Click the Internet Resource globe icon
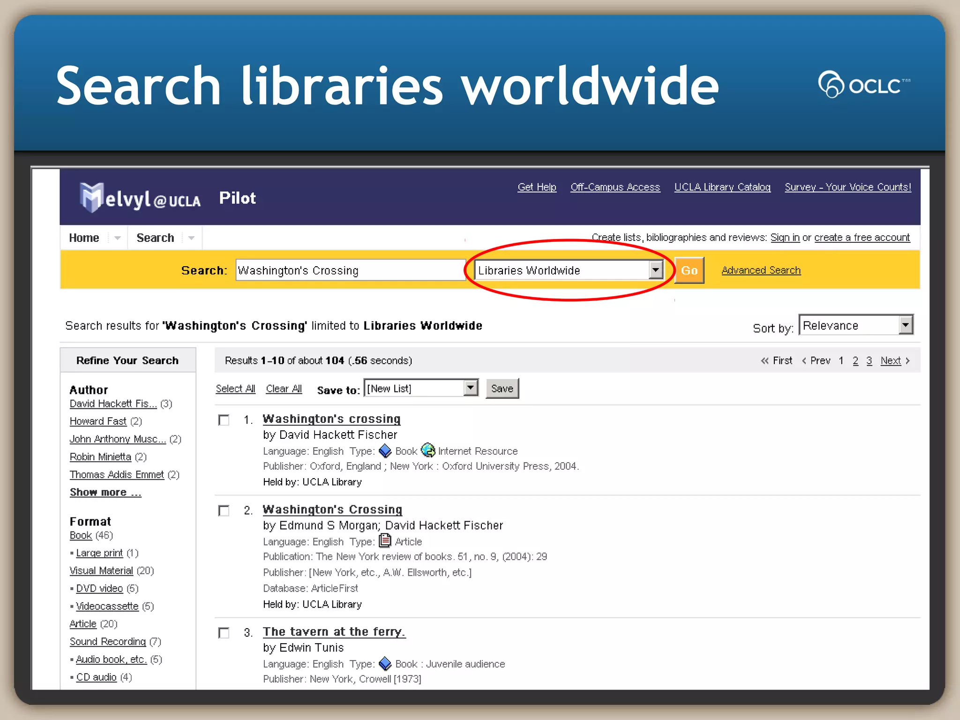 point(428,450)
